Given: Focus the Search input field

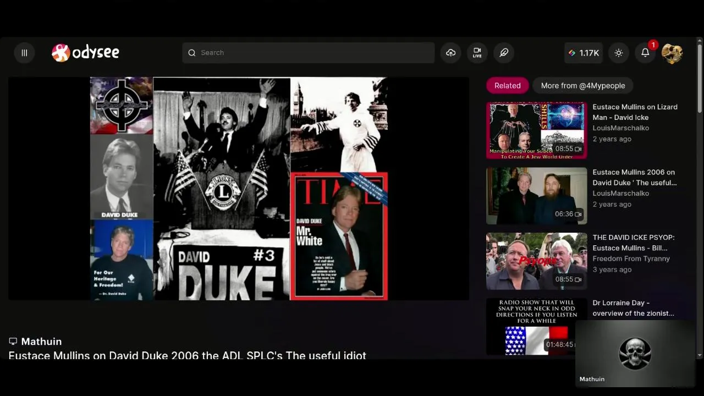Looking at the screenshot, I should pyautogui.click(x=308, y=53).
